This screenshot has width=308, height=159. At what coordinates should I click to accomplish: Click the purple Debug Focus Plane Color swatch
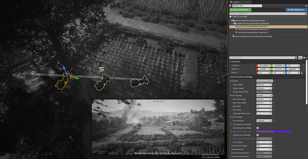[274, 132]
